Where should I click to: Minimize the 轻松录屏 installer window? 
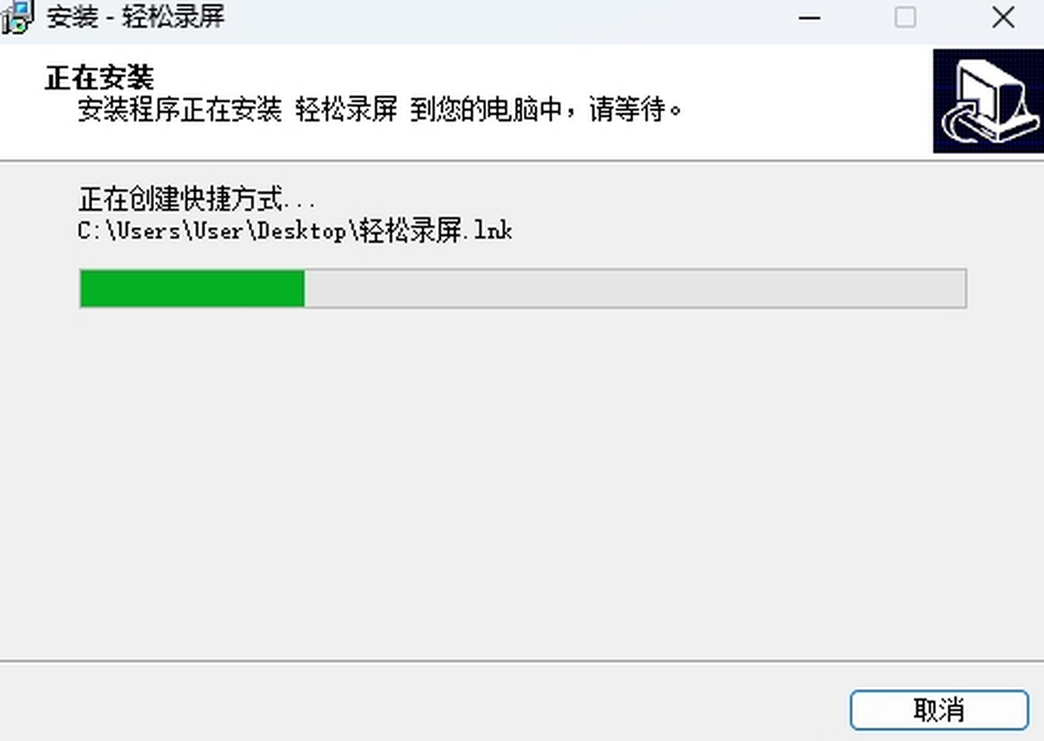click(x=810, y=17)
